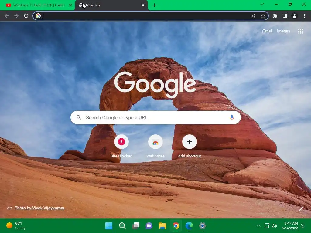Click the volume speaker icon in the tray
The image size is (311, 233).
coord(274,226)
